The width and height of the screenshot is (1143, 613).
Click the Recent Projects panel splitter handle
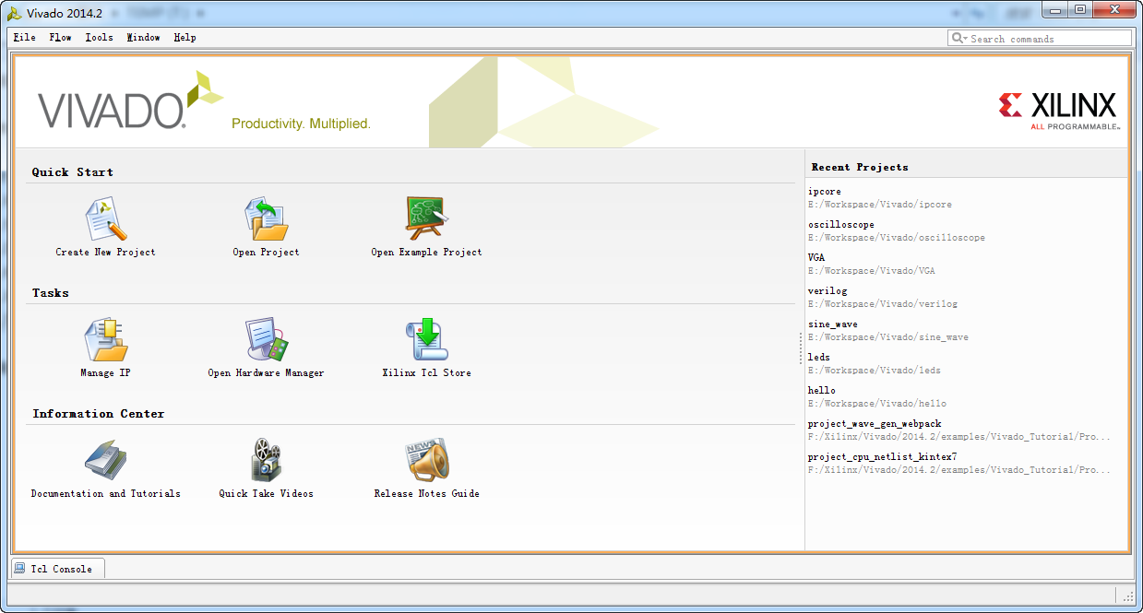(801, 348)
